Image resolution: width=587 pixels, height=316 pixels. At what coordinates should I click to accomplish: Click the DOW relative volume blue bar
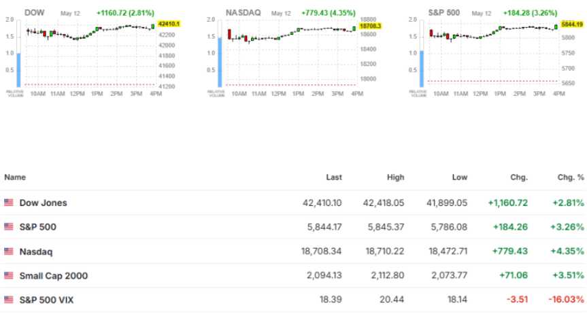click(19, 70)
